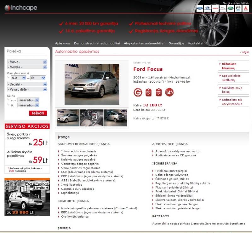
Task: Expand the Markė dropdown
Action: coord(27,62)
